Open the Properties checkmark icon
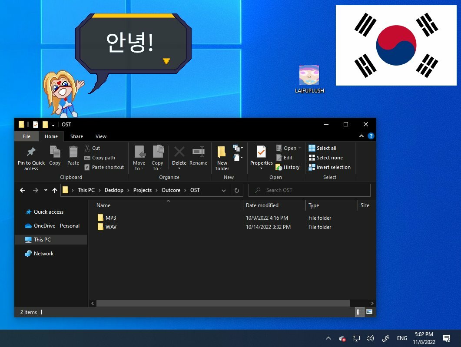Viewport: 461px width, 347px height. pos(261,152)
